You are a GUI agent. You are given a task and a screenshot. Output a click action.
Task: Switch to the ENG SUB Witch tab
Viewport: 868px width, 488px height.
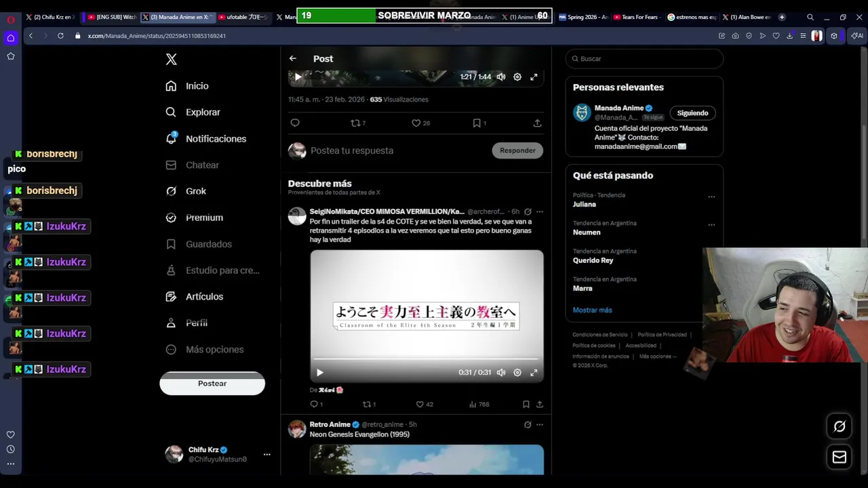click(112, 17)
